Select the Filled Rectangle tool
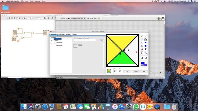 tap(146, 43)
